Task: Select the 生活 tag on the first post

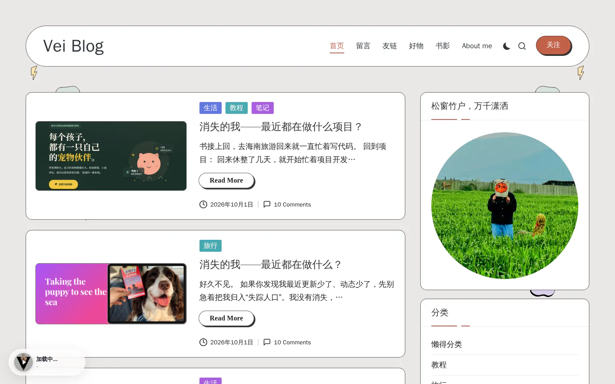Action: (x=211, y=108)
